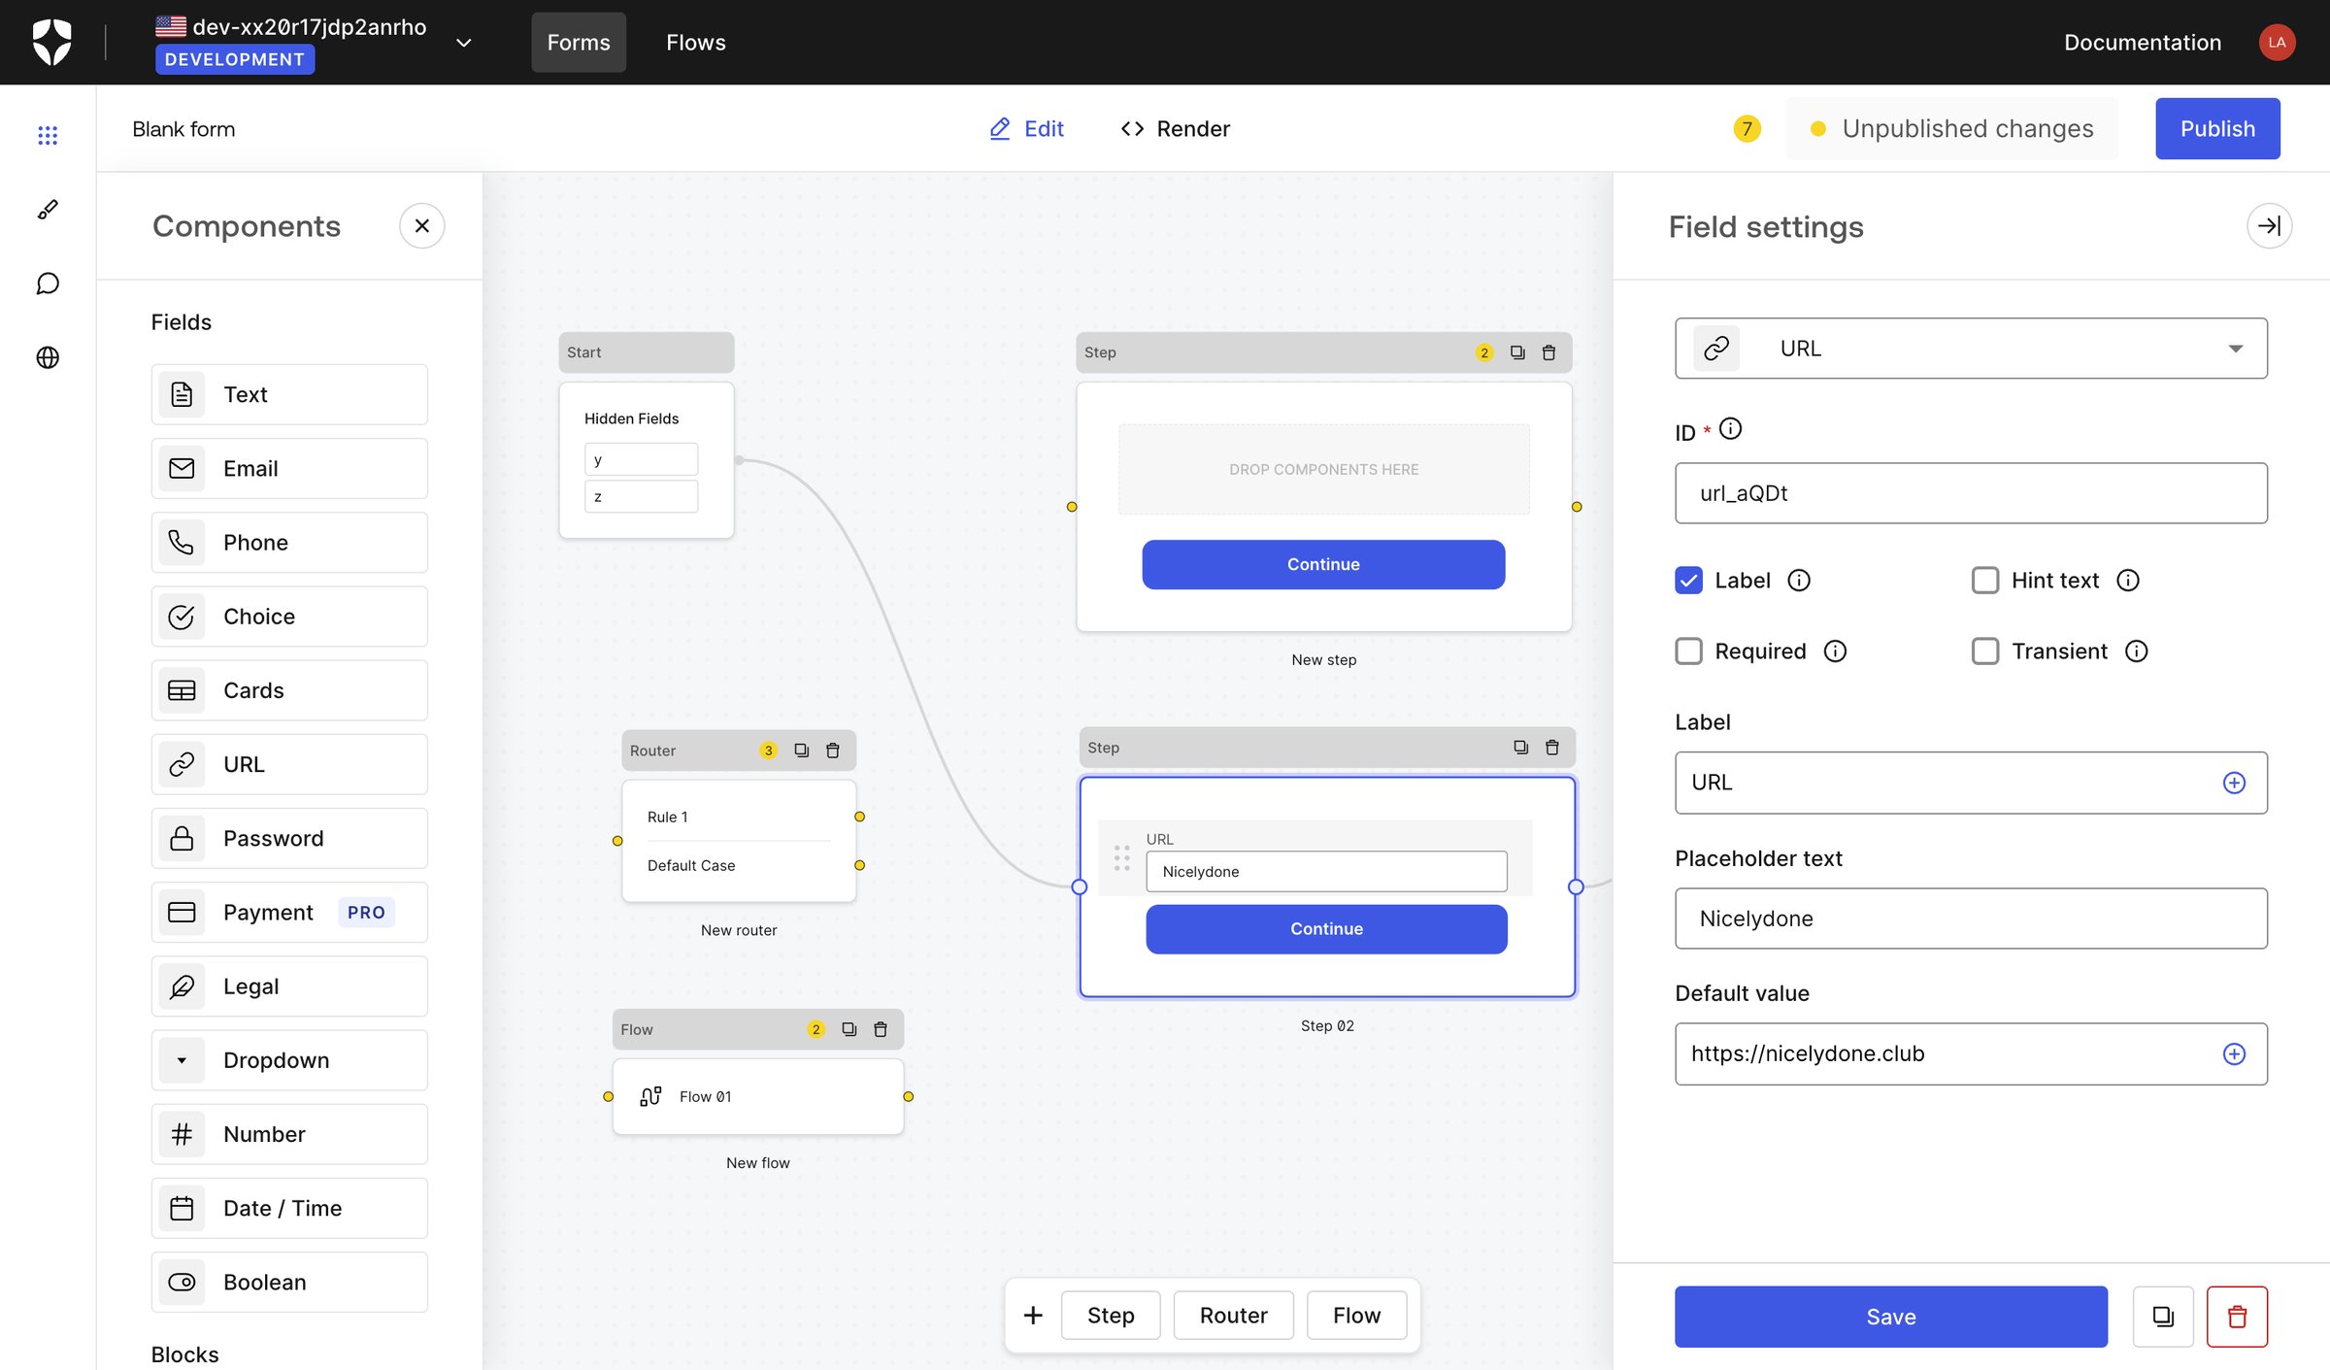2330x1370 pixels.
Task: Click the ID info icon
Action: click(1730, 428)
